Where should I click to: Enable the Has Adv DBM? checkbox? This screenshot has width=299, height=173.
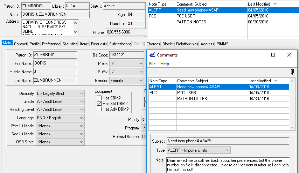point(99,109)
